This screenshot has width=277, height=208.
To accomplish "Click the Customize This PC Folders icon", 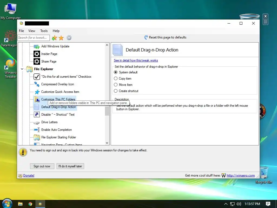I will coord(37,99).
